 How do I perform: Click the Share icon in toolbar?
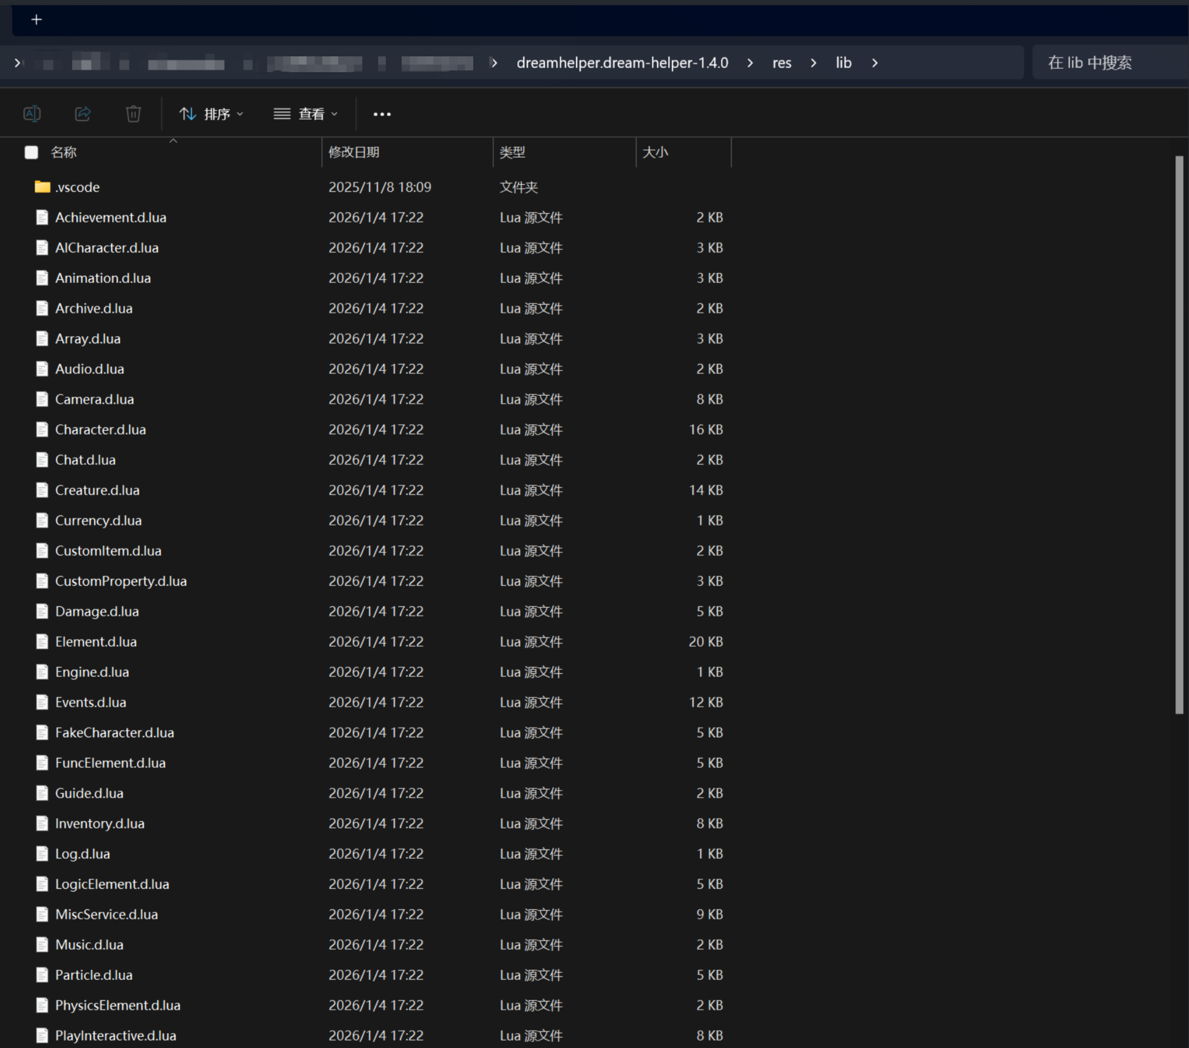(83, 113)
